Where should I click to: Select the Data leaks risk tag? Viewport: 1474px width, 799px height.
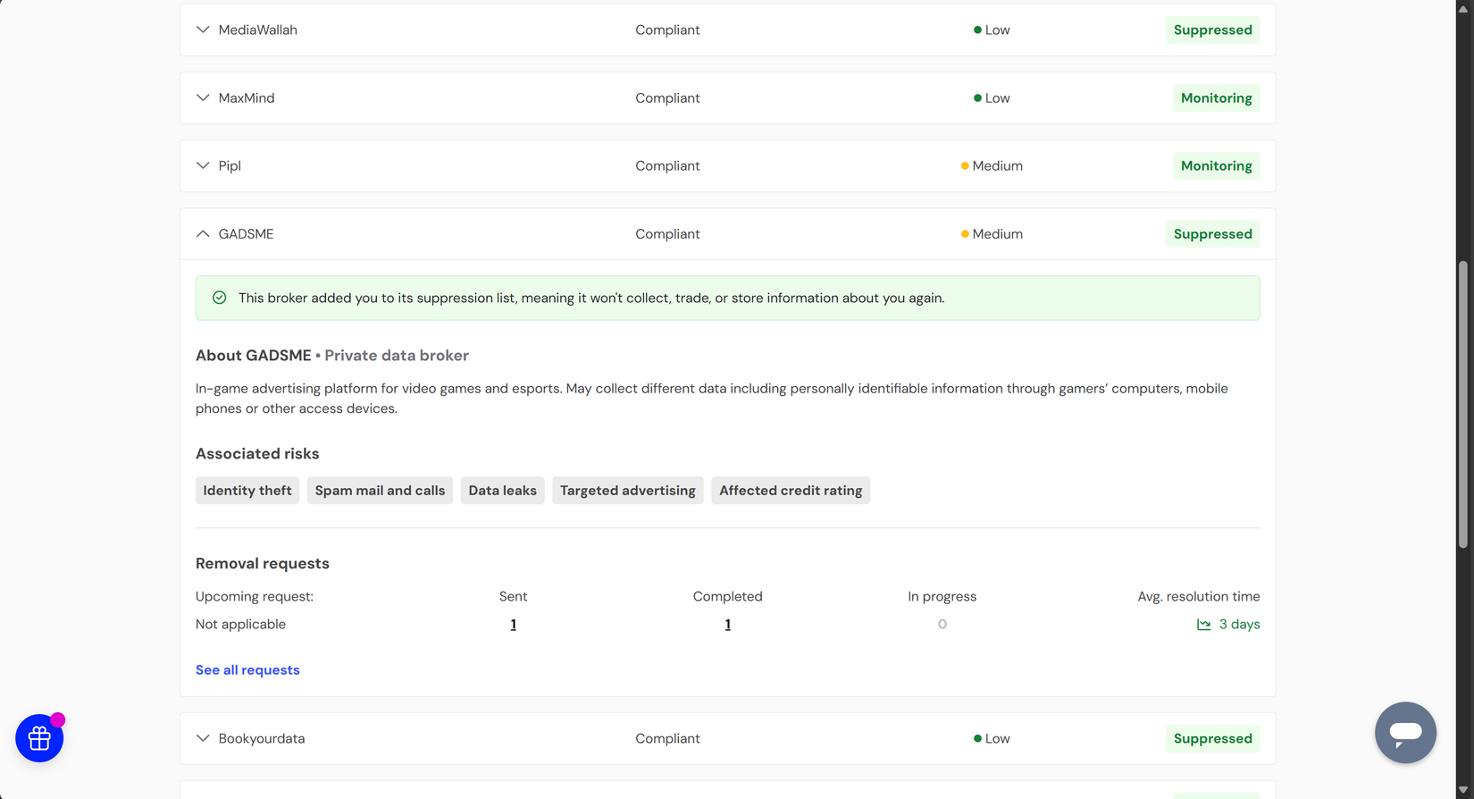coord(502,491)
